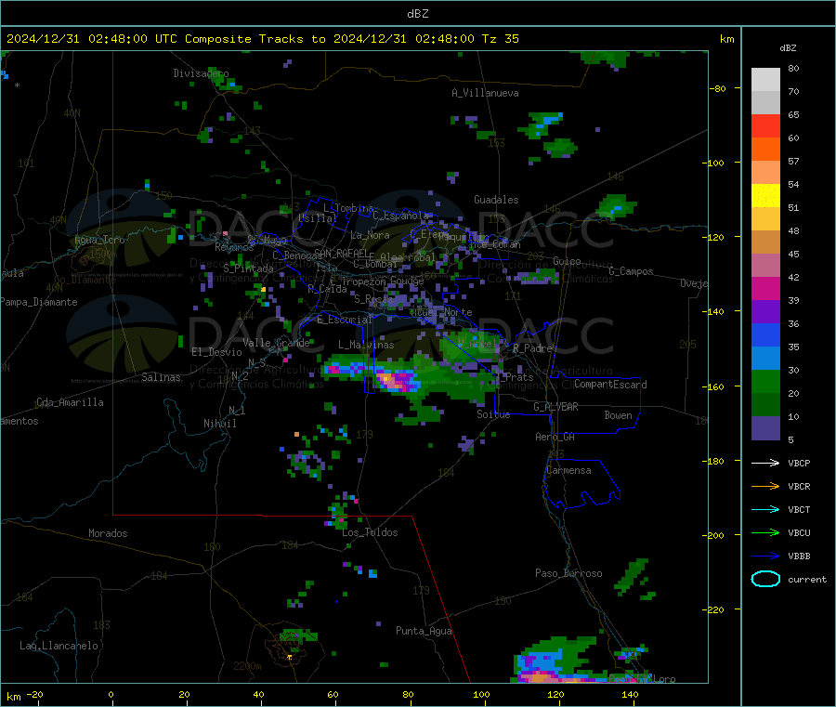Viewport: 836px width, 707px height.
Task: Click the Bowen place label
Action: [x=618, y=415]
